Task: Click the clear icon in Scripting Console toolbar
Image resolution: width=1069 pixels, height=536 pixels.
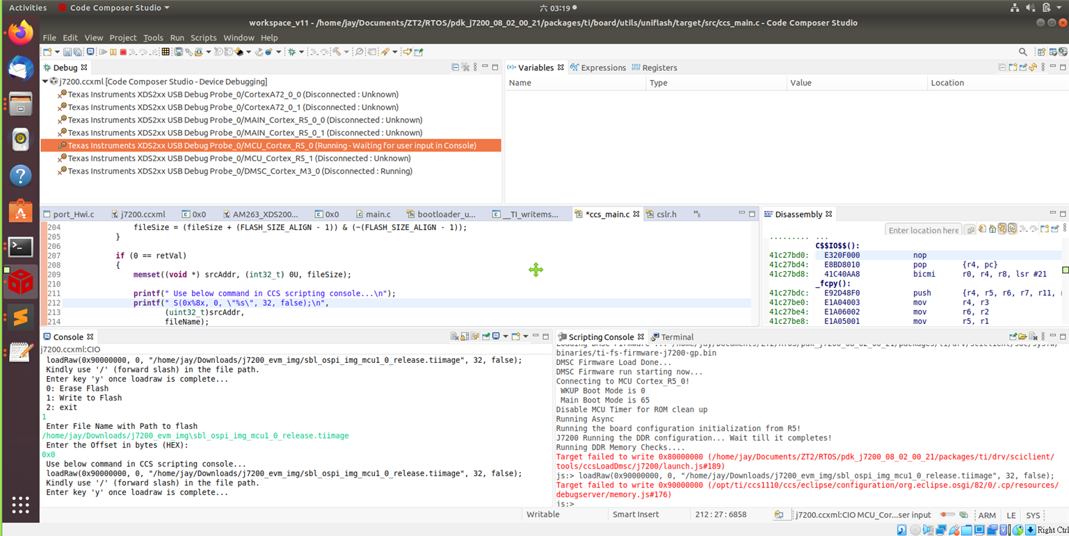Action: (1033, 336)
